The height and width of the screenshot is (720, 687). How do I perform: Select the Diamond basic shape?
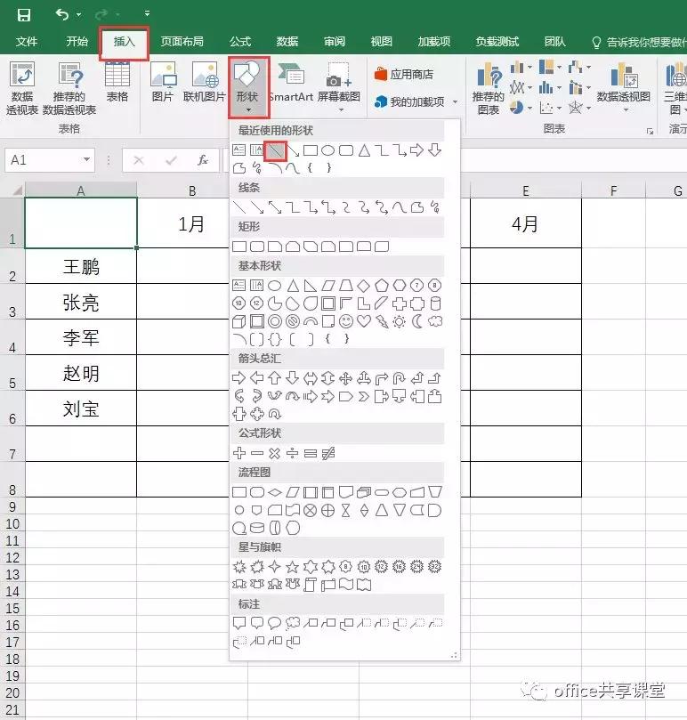click(363, 286)
